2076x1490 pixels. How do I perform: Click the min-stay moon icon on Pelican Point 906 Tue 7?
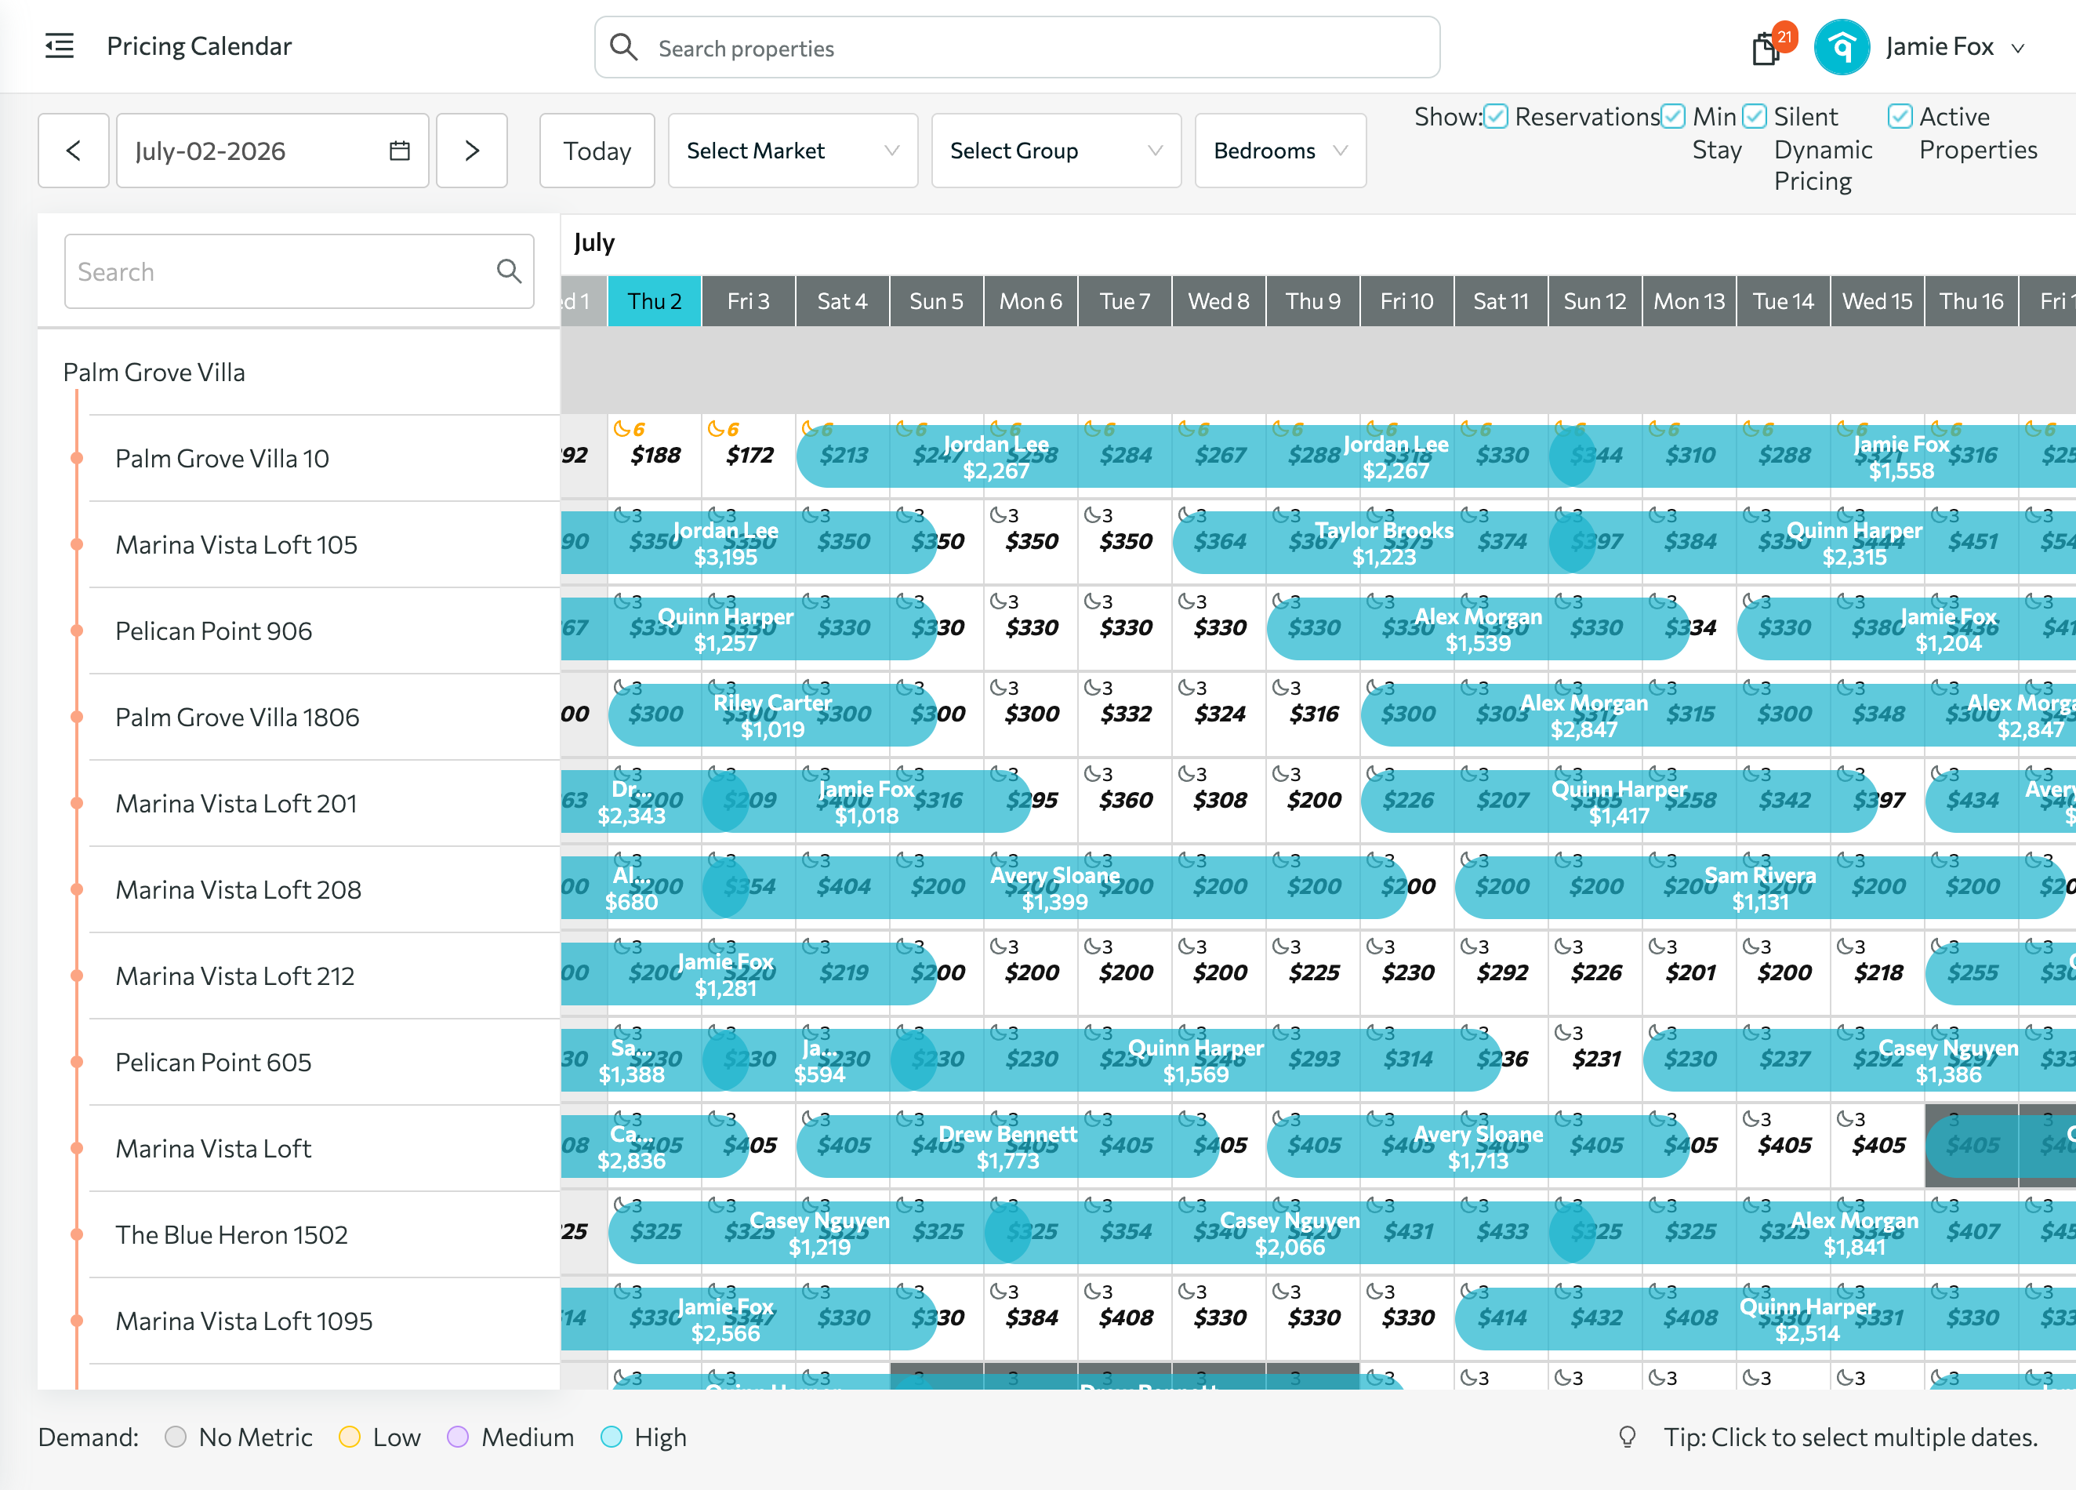(x=1093, y=601)
